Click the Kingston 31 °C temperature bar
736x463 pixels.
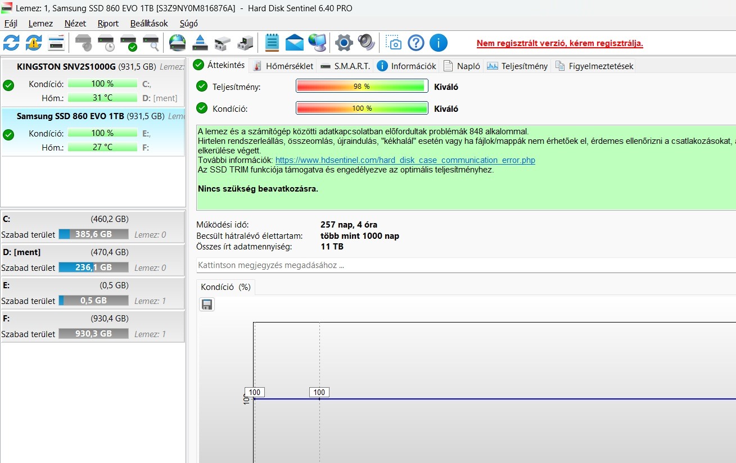(102, 98)
